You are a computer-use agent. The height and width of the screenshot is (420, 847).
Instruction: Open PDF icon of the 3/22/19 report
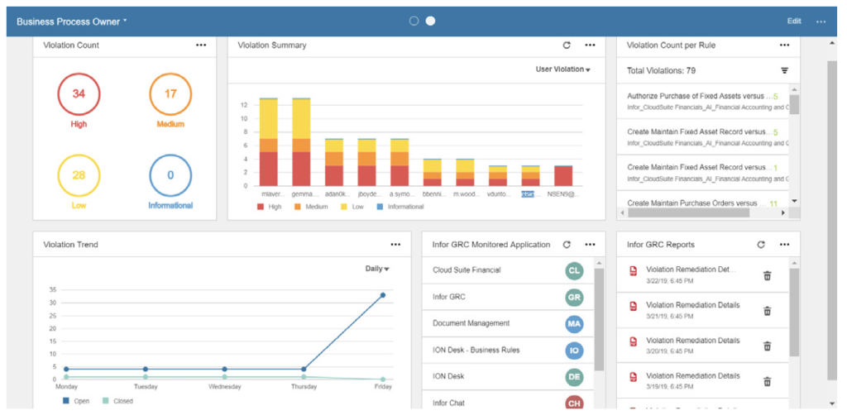coord(633,271)
